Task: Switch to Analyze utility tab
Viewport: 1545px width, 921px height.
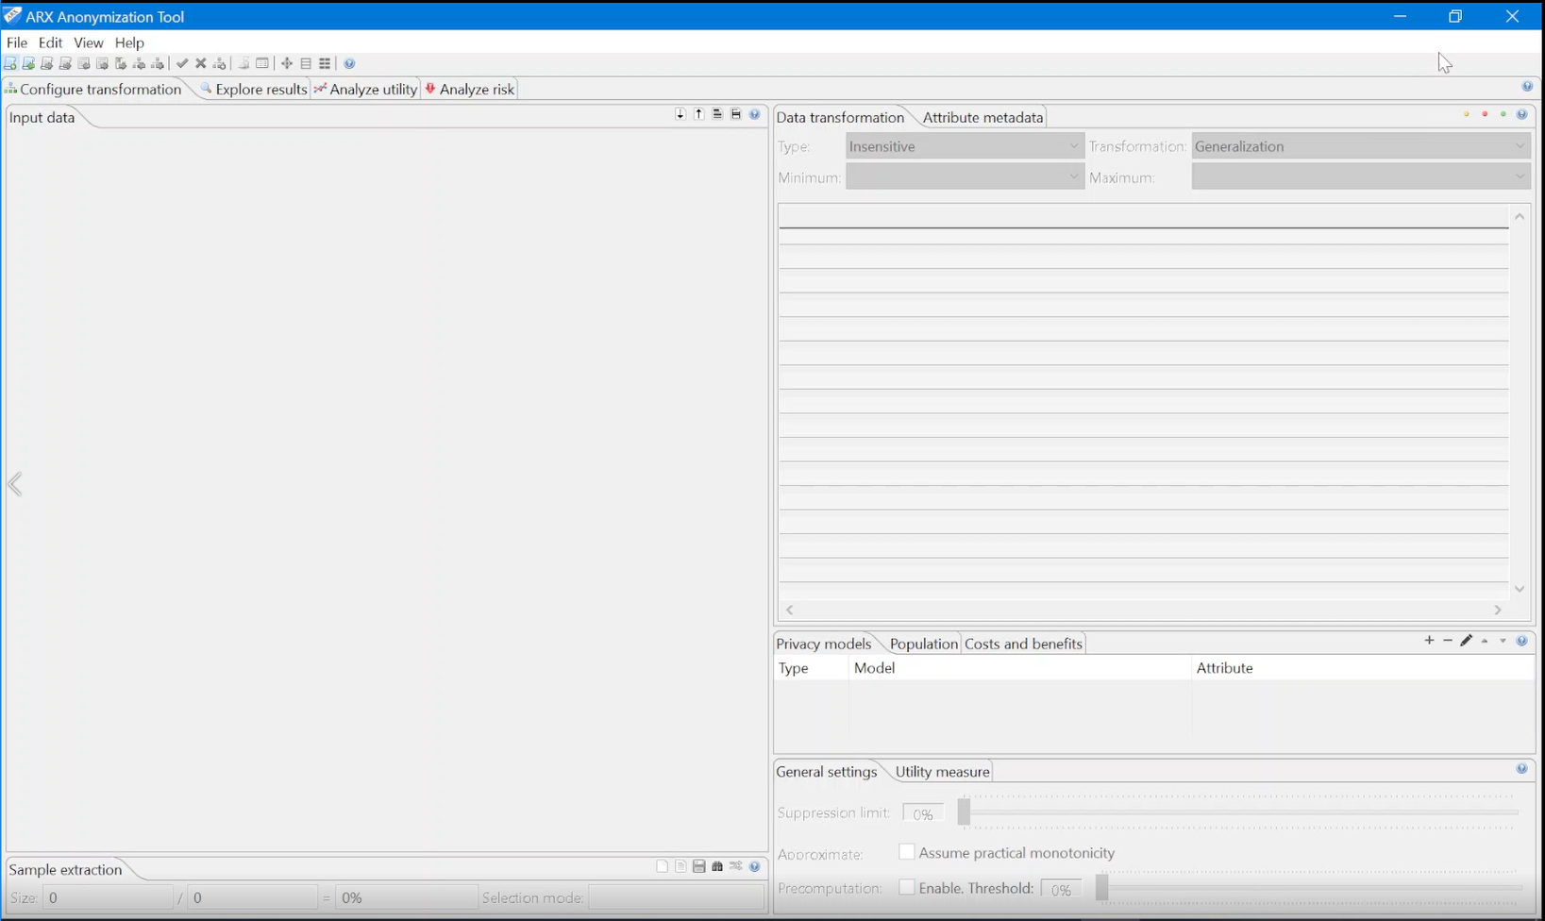Action: point(366,89)
